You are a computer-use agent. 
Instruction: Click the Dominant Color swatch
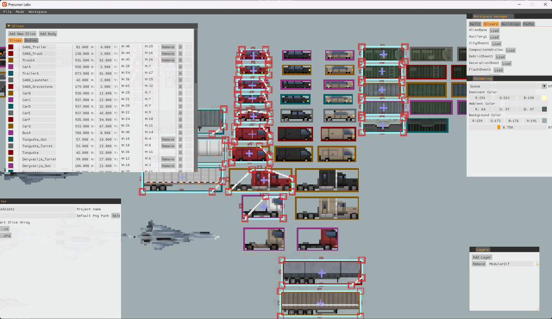tap(544, 98)
